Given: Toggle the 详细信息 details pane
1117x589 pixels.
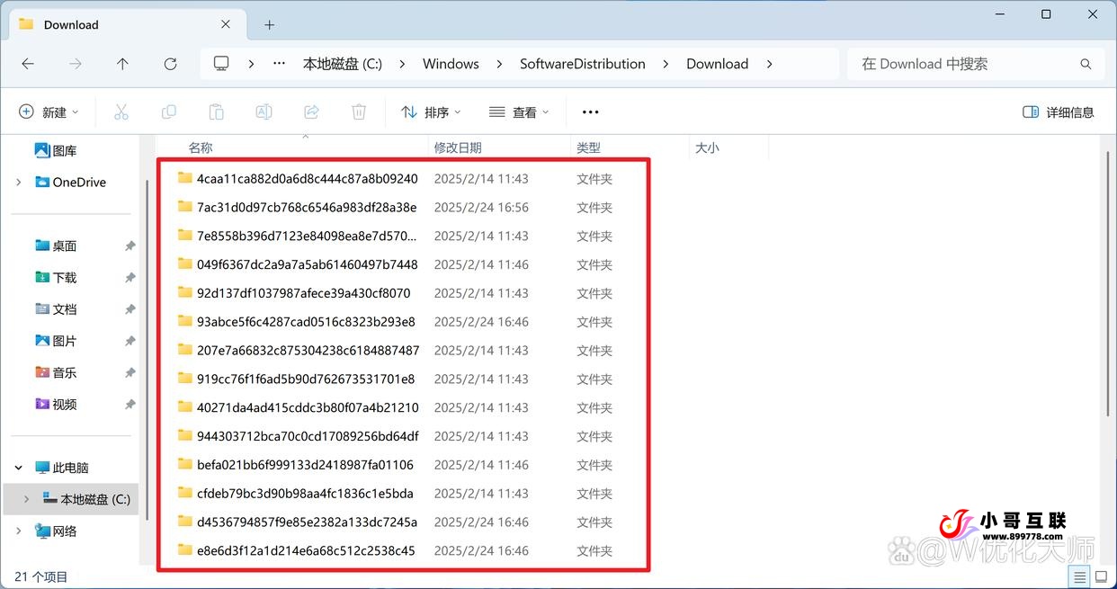Looking at the screenshot, I should [1059, 112].
